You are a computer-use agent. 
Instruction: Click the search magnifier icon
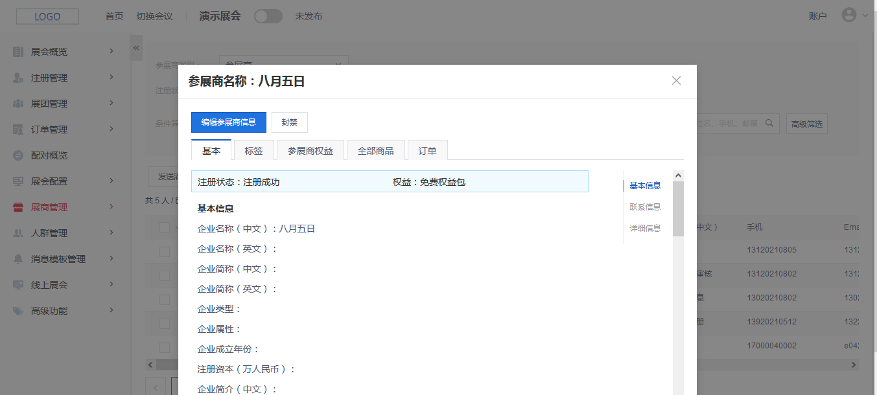(769, 123)
